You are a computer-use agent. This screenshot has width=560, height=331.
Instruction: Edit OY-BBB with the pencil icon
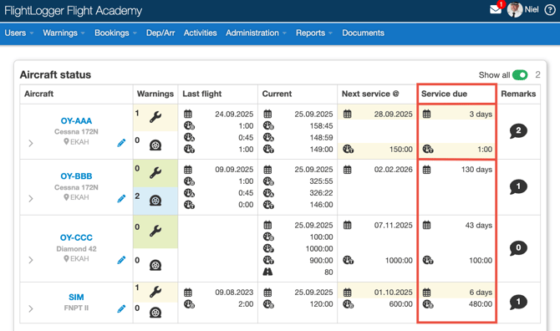pyautogui.click(x=121, y=199)
